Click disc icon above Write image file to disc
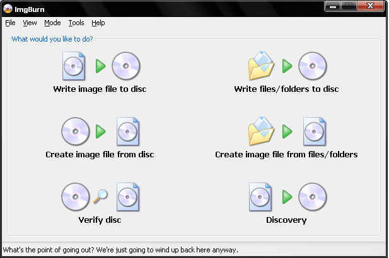The image size is (389, 258). pyautogui.click(x=126, y=66)
